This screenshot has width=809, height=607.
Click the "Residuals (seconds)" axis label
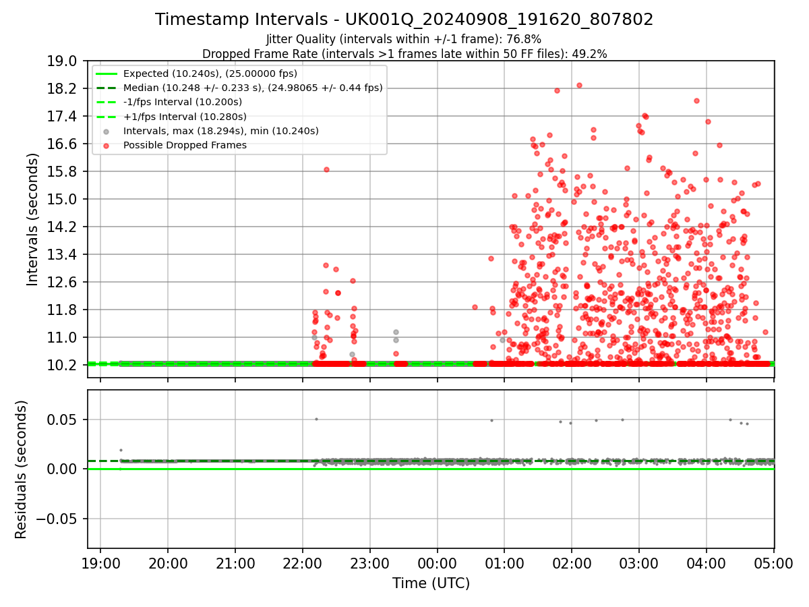(x=22, y=469)
